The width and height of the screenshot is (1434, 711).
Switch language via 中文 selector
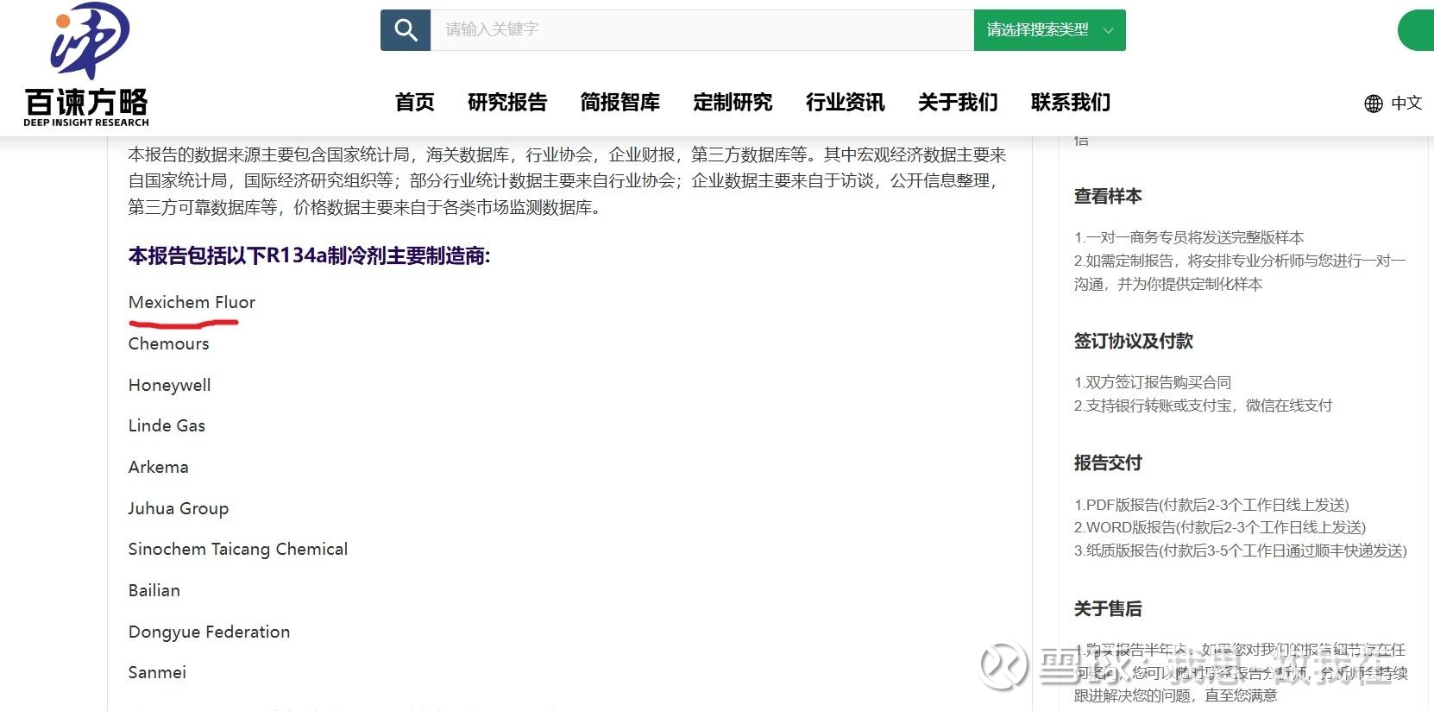[x=1406, y=104]
